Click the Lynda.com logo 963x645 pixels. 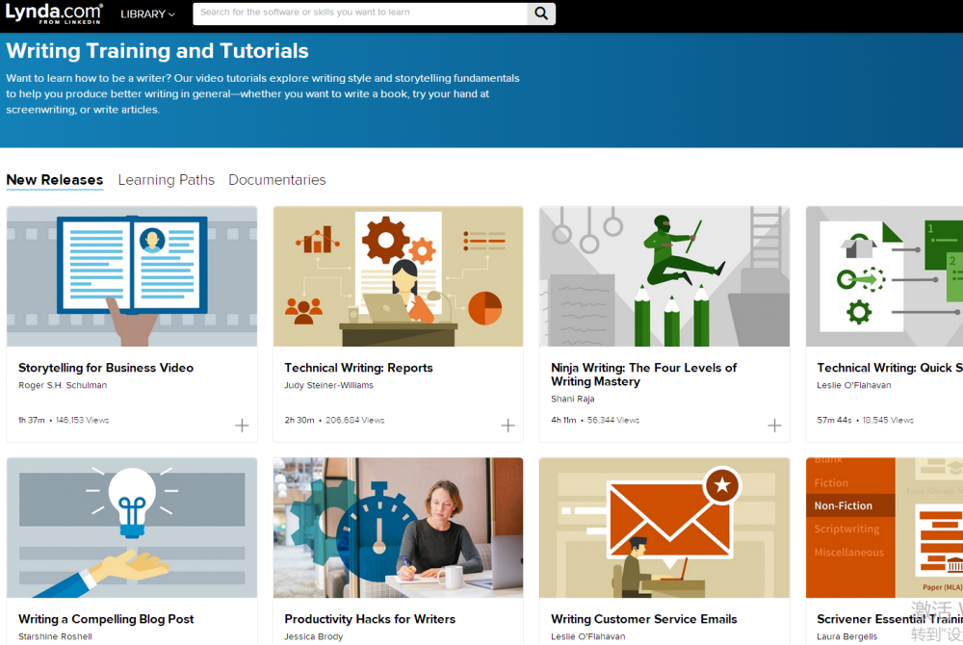coord(54,13)
